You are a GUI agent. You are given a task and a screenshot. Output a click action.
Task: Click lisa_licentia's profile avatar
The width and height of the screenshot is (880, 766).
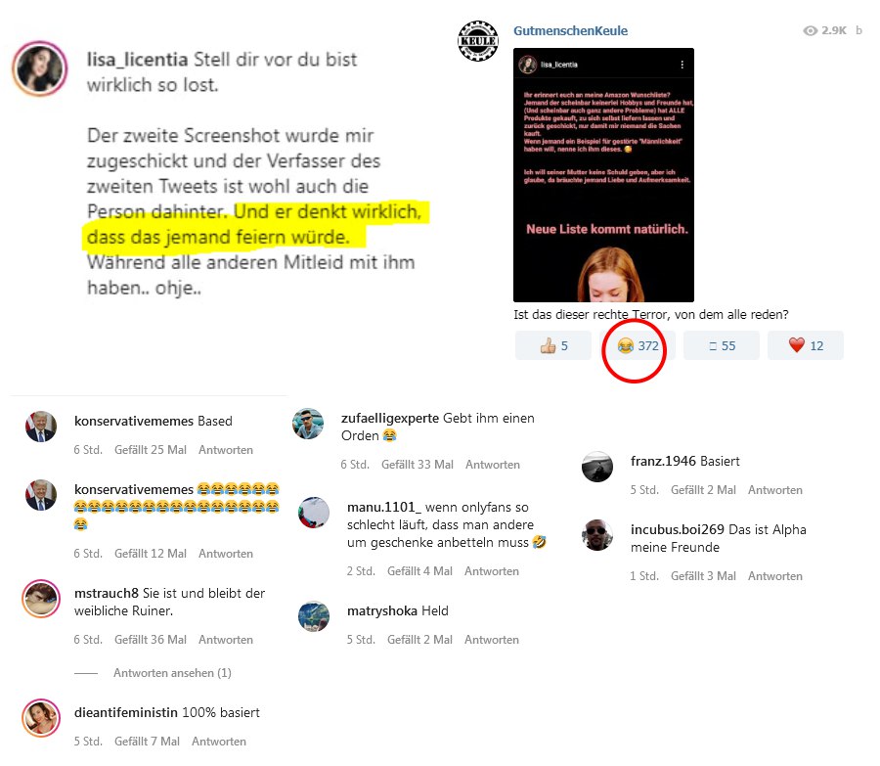coord(40,69)
